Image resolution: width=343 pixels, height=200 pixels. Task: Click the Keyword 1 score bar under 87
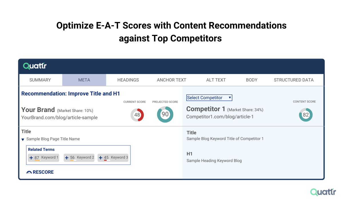pos(37,161)
